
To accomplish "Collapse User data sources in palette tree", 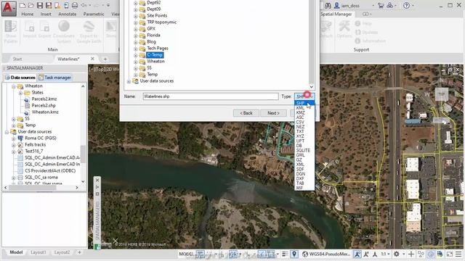I will point(7,132).
